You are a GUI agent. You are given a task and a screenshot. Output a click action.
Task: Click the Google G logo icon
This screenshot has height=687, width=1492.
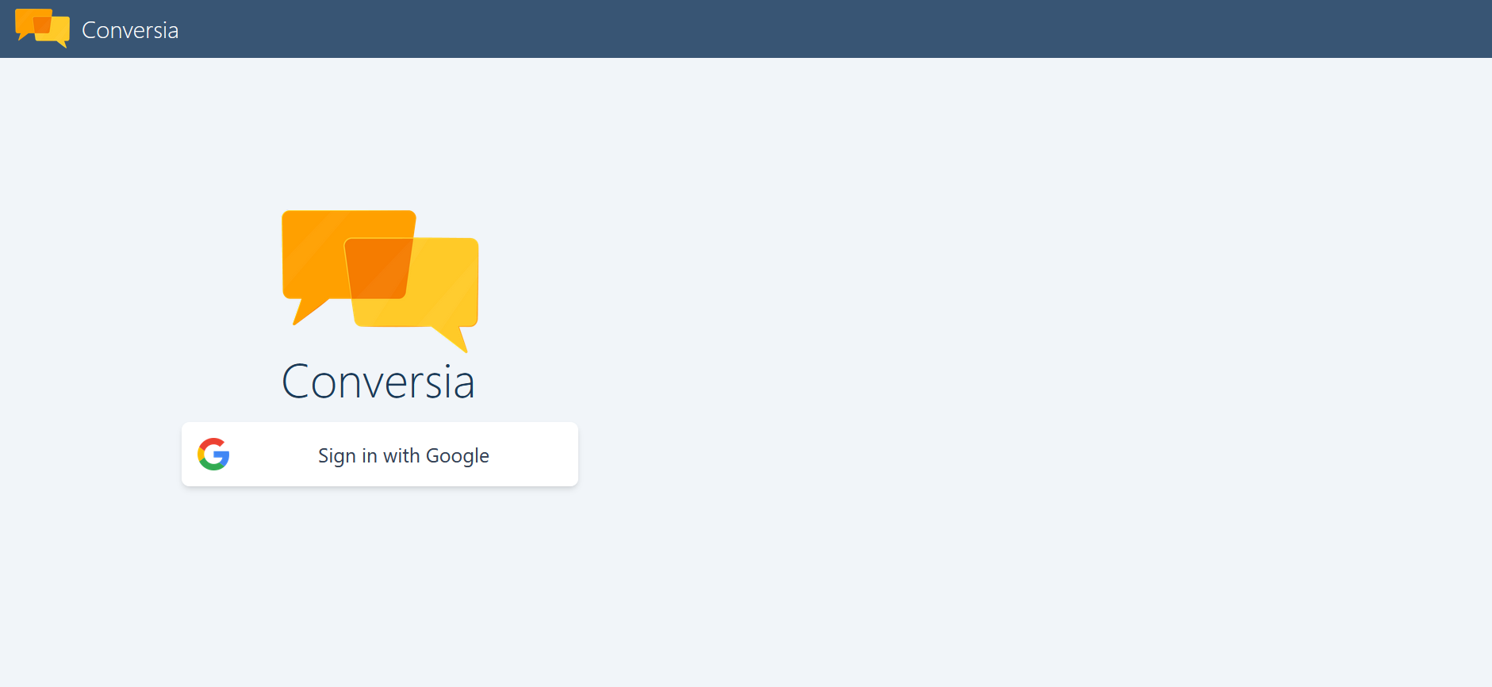pos(213,455)
